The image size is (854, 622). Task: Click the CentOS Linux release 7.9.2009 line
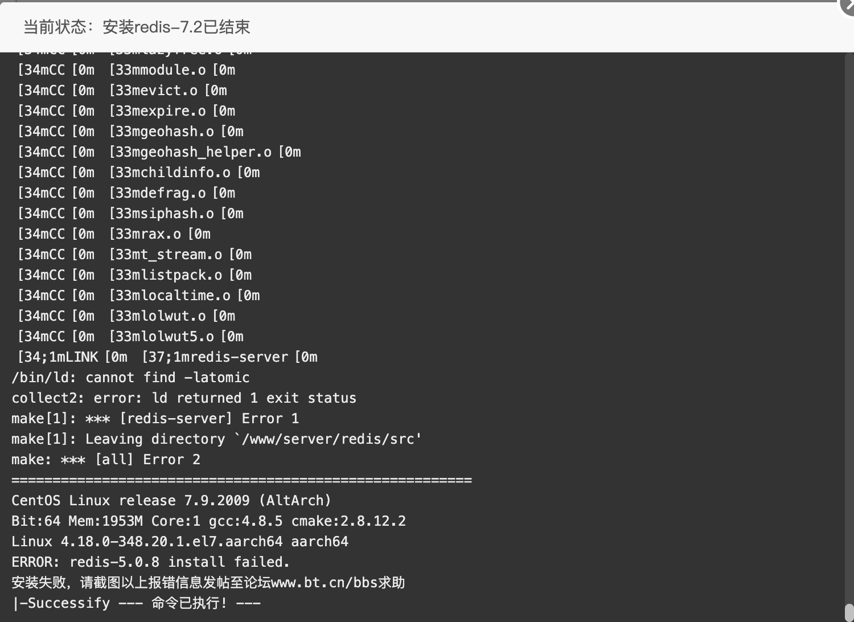pos(171,500)
